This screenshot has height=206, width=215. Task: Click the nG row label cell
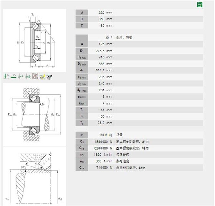tap(82, 154)
